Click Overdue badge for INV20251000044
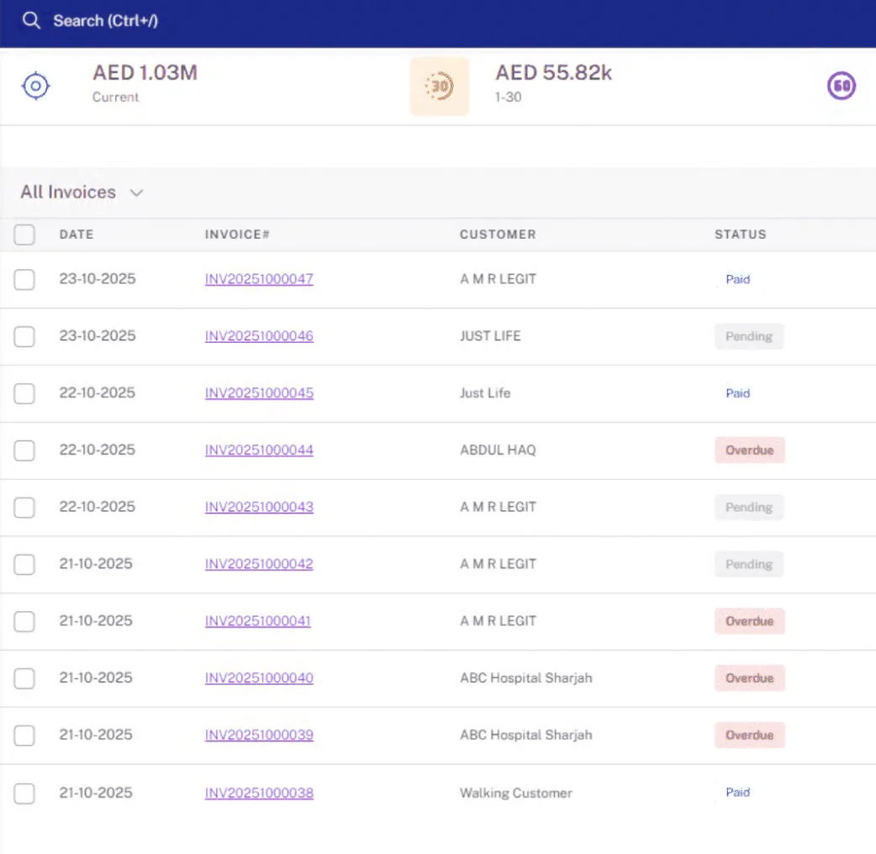The width and height of the screenshot is (876, 854). [x=749, y=451]
